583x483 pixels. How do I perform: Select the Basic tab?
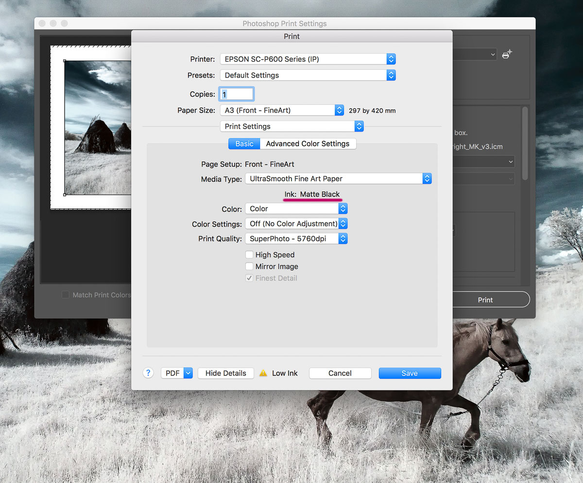click(244, 144)
